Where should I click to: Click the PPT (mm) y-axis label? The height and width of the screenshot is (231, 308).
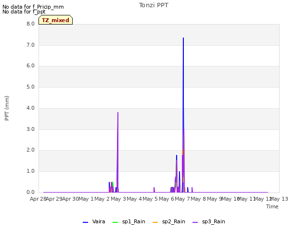pyautogui.click(x=7, y=108)
